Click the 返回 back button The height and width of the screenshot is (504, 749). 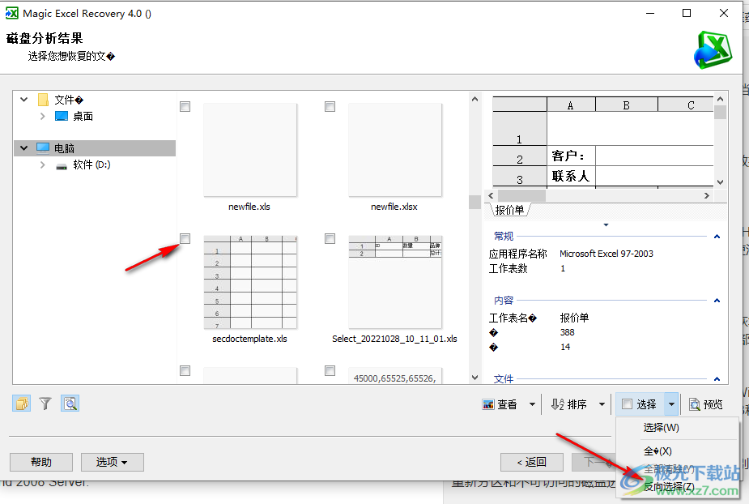point(532,462)
